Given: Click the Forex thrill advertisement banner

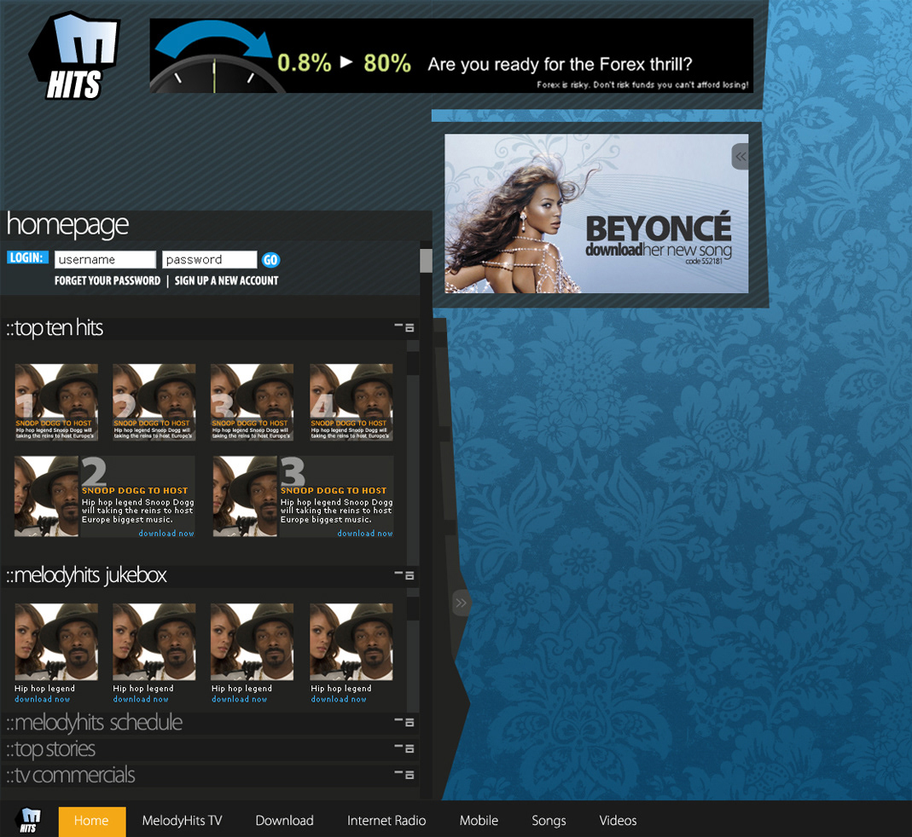Looking at the screenshot, I should coord(451,55).
